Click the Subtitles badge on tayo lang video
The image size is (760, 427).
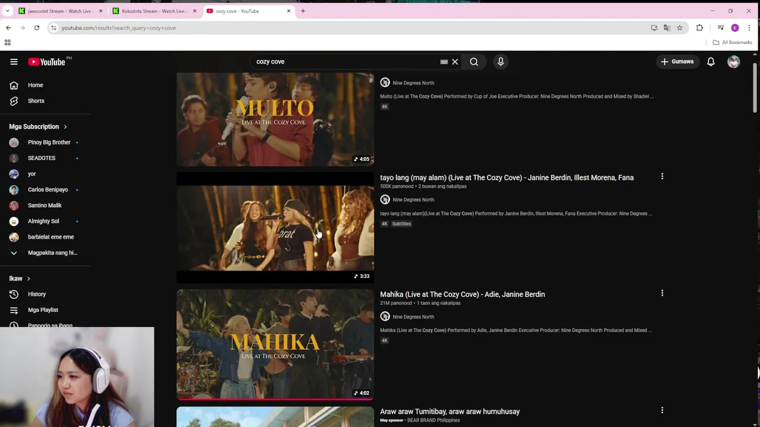(401, 224)
